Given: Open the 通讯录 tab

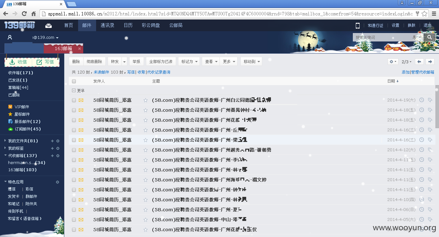Looking at the screenshot, I should [x=107, y=25].
